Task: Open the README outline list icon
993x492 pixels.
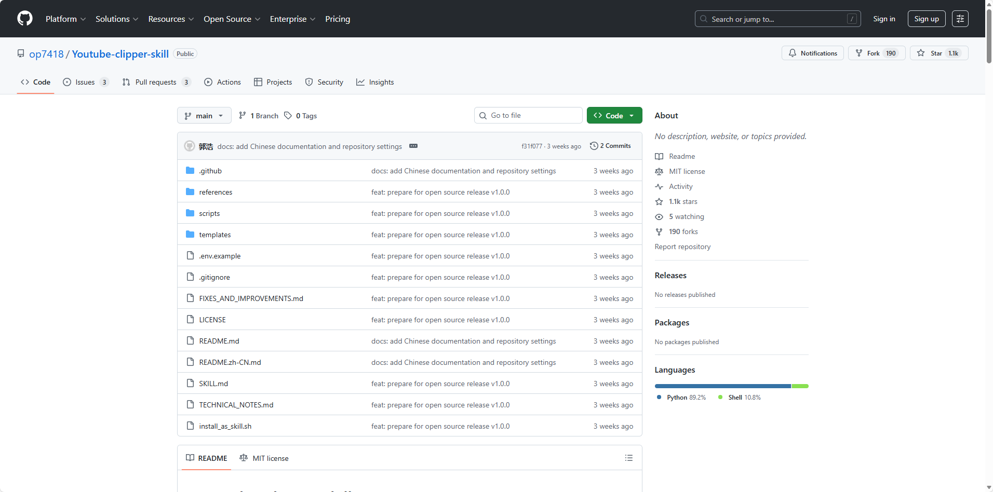Action: (x=628, y=458)
